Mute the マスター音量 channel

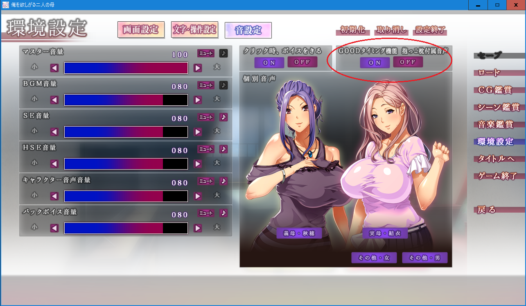pos(206,53)
